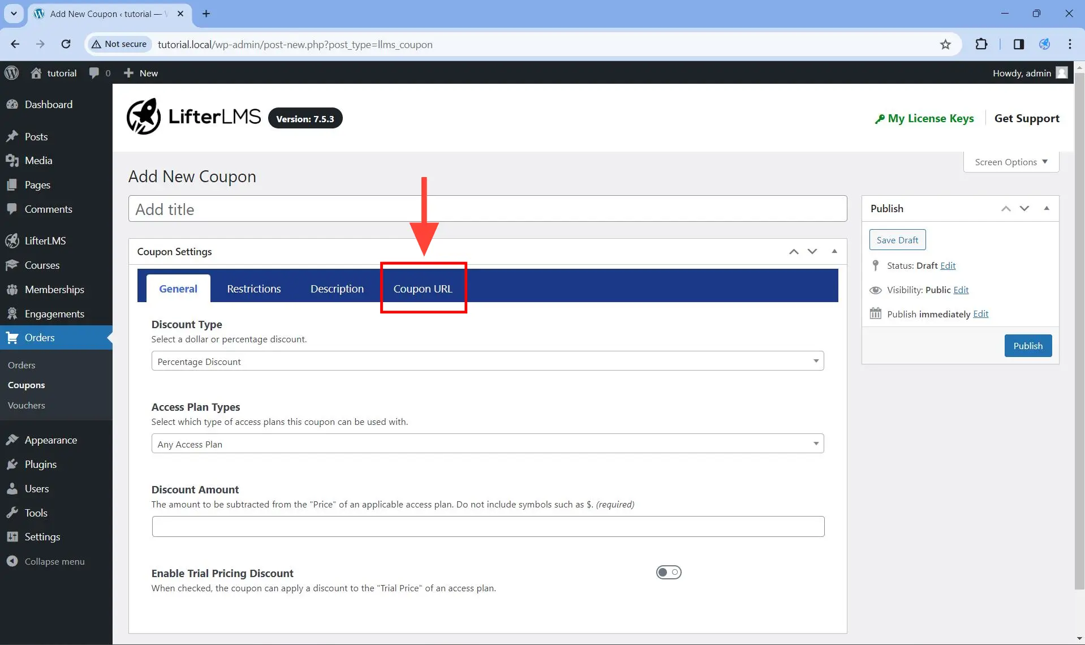This screenshot has height=645, width=1085.
Task: Reload the page with the refresh icon
Action: (x=66, y=44)
